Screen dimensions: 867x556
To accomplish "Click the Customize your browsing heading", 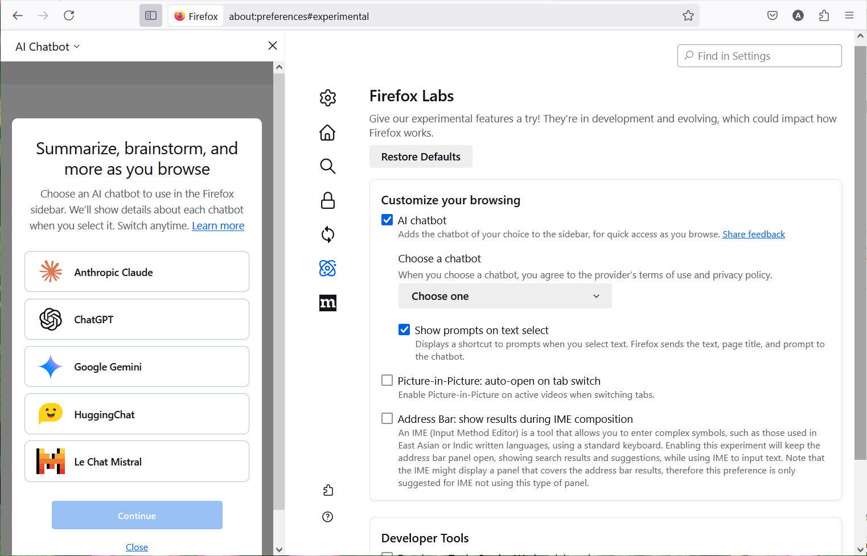I will 451,200.
